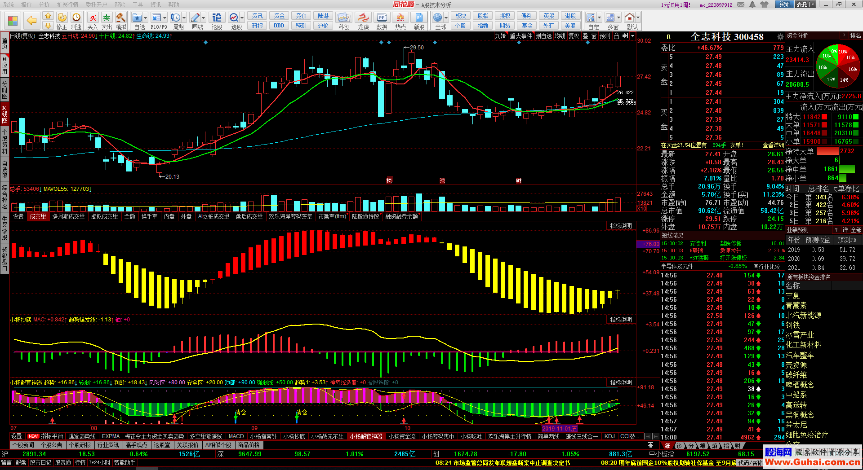This screenshot has width=863, height=470.
Task: Expand the F10/F9 dropdown arrow
Action: tap(165, 18)
